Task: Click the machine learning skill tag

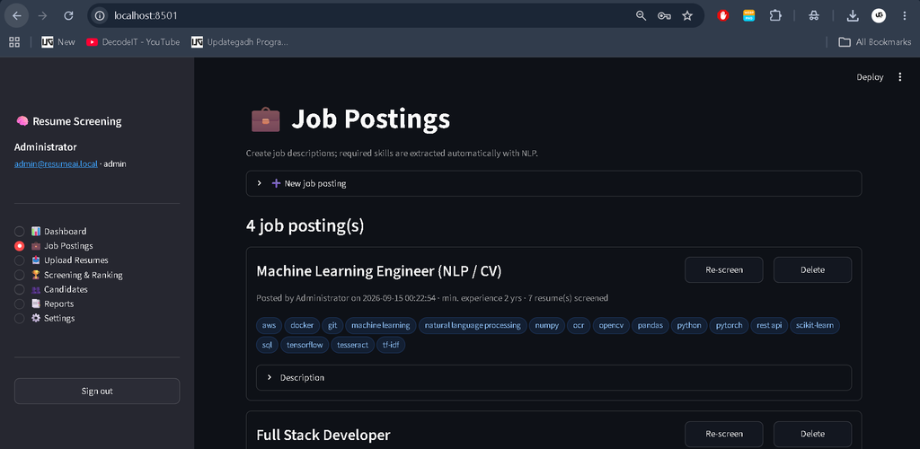Action: click(381, 325)
